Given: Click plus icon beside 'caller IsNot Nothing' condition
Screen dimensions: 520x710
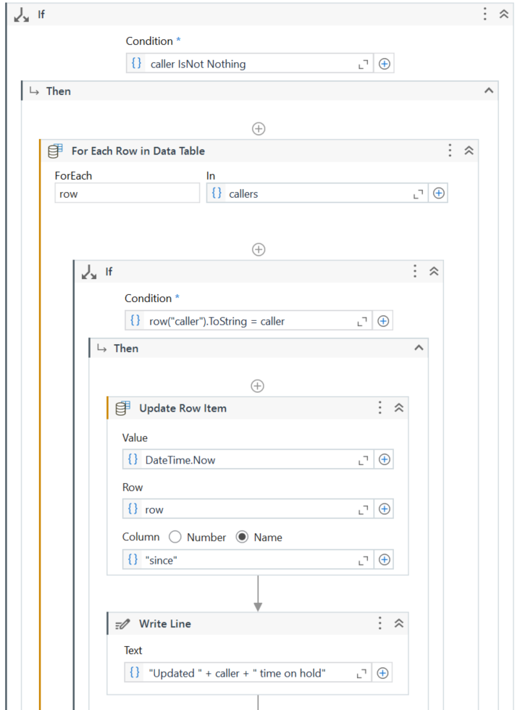Looking at the screenshot, I should [x=385, y=64].
